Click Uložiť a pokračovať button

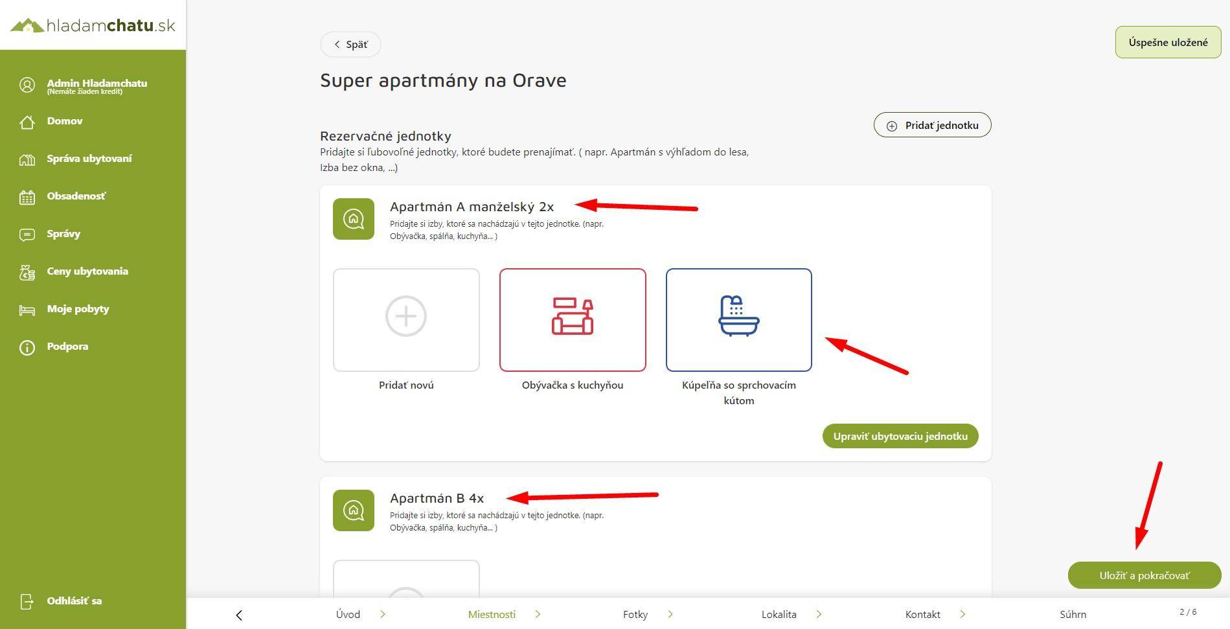tap(1145, 575)
